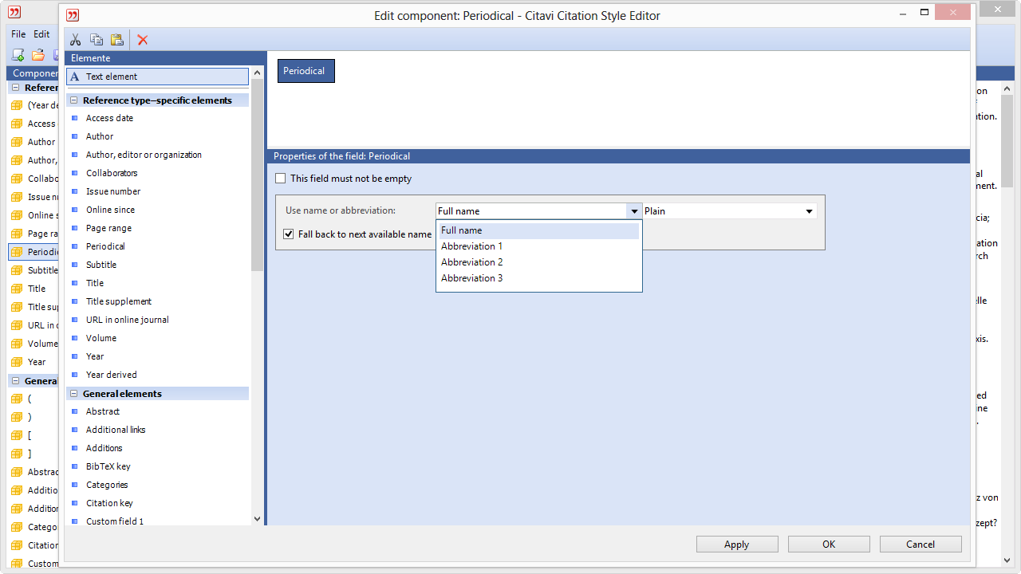Viewport: 1021px width, 574px height.
Task: Select the 'Year' element in Elemente list
Action: tap(95, 356)
